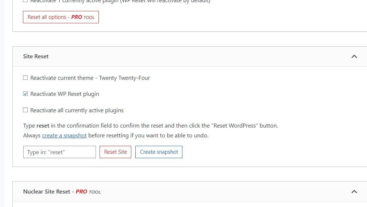
Task: Tick Reactivate all currently active plugins checkbox
Action: click(25, 110)
